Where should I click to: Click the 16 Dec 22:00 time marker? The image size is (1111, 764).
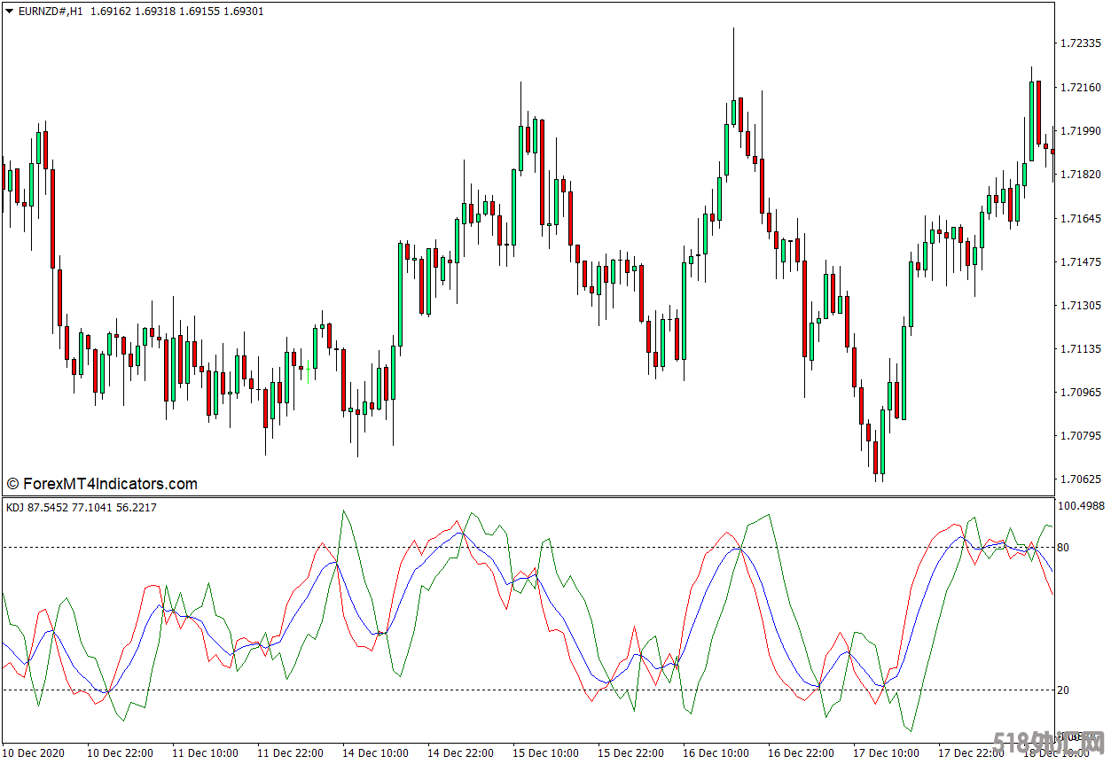(x=801, y=753)
